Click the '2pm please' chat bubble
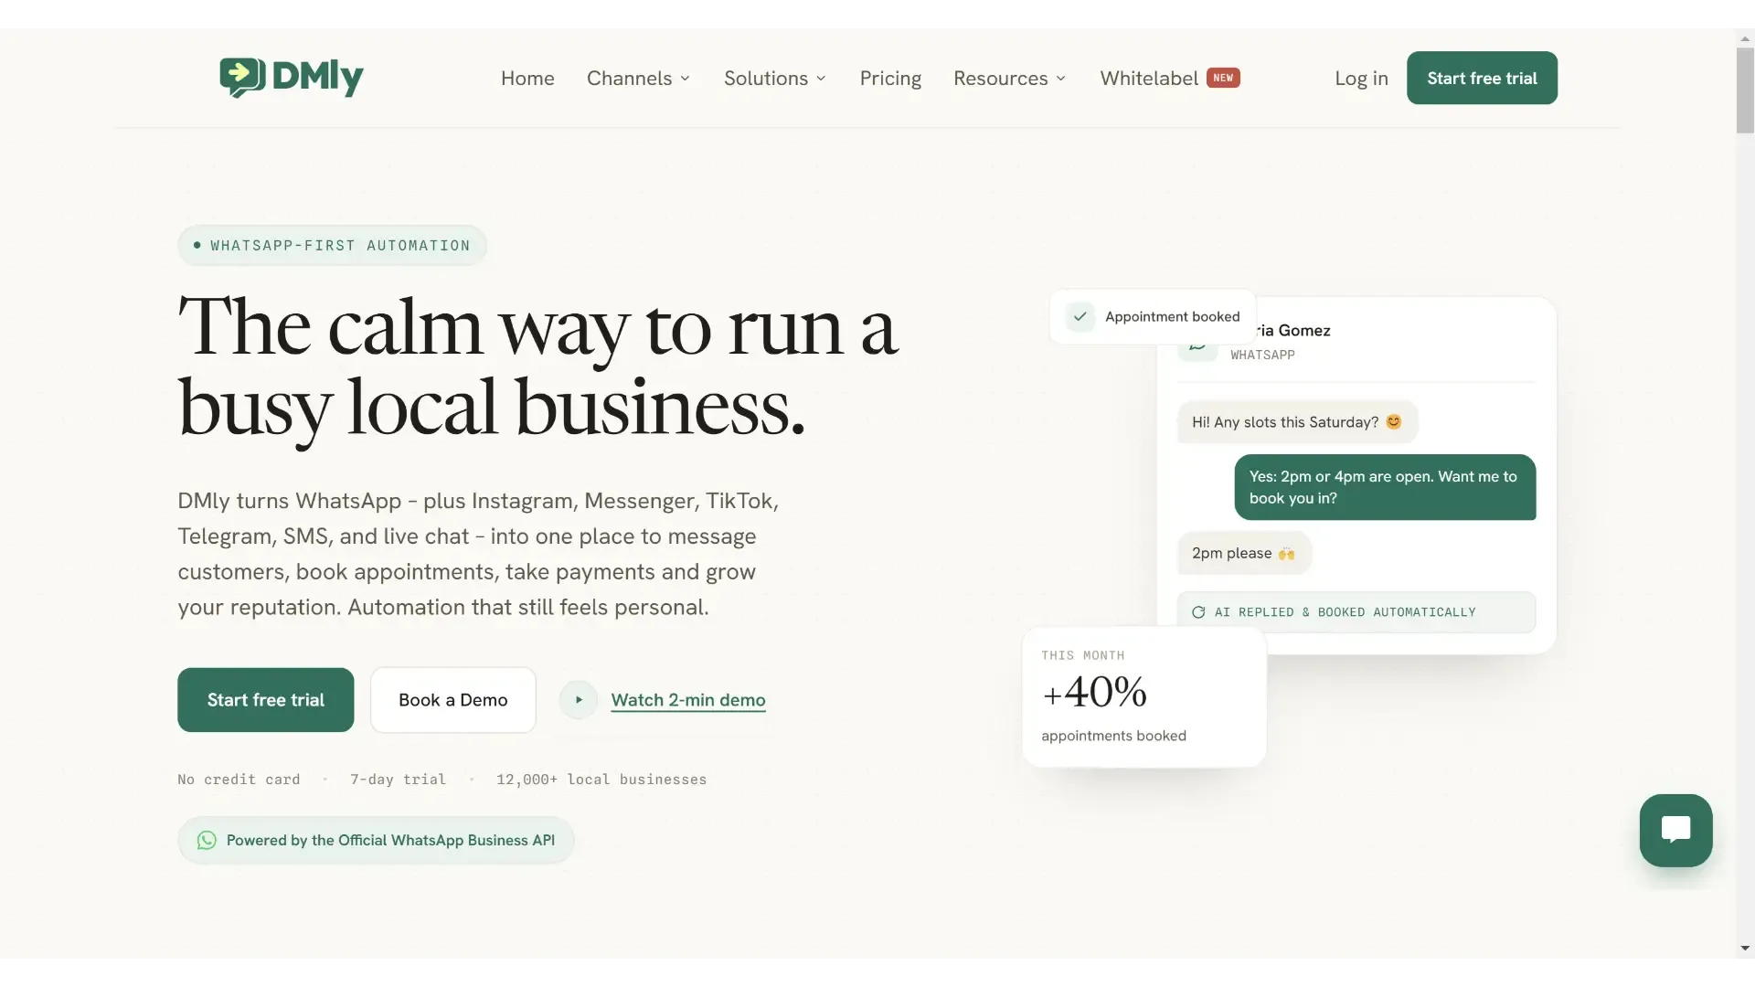 (1244, 553)
